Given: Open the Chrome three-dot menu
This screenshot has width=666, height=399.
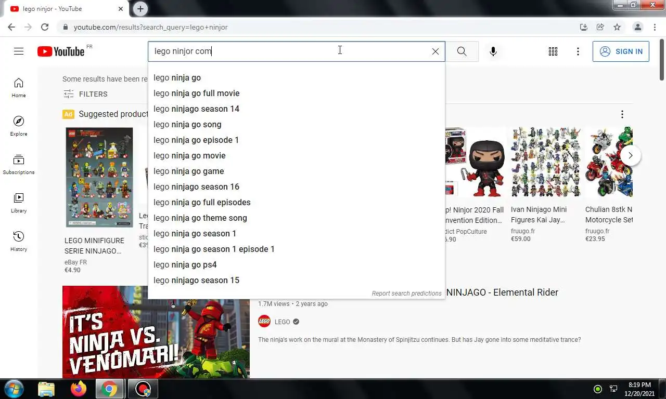Looking at the screenshot, I should [x=655, y=27].
